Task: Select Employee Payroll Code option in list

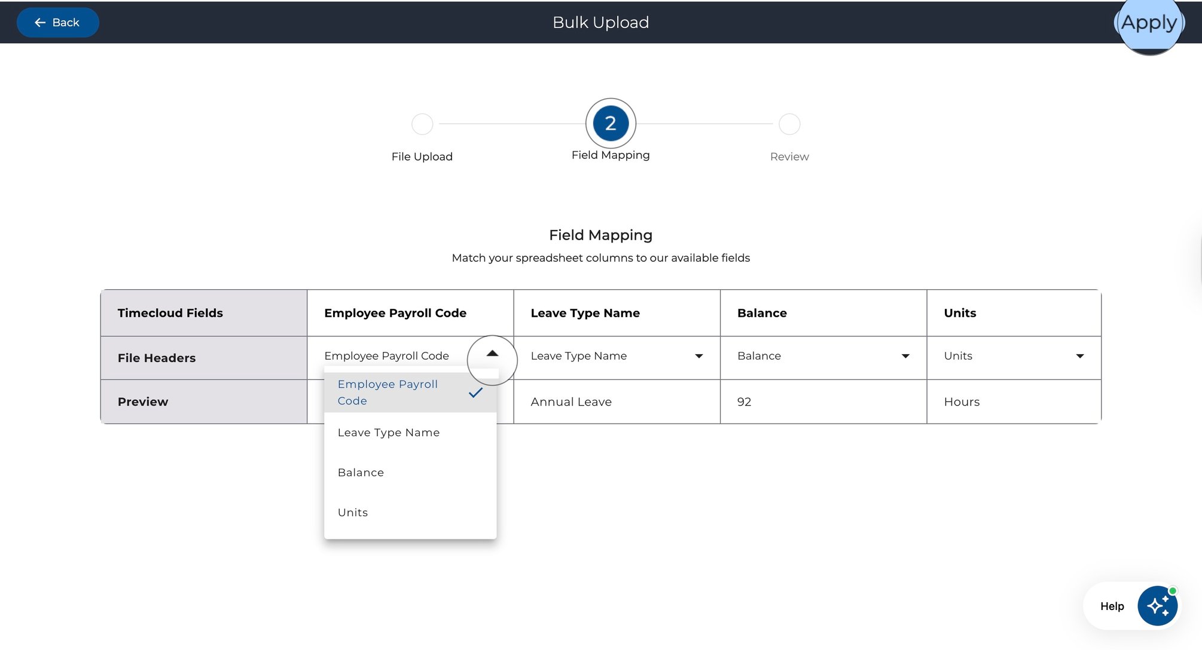Action: [x=410, y=393]
